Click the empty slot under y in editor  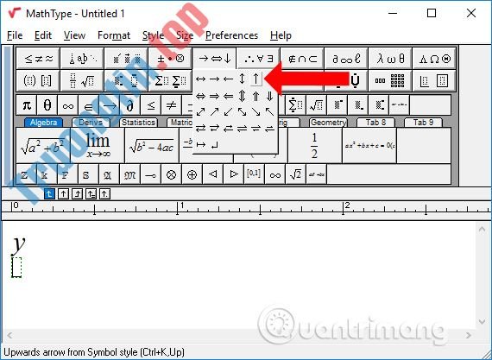tap(16, 267)
